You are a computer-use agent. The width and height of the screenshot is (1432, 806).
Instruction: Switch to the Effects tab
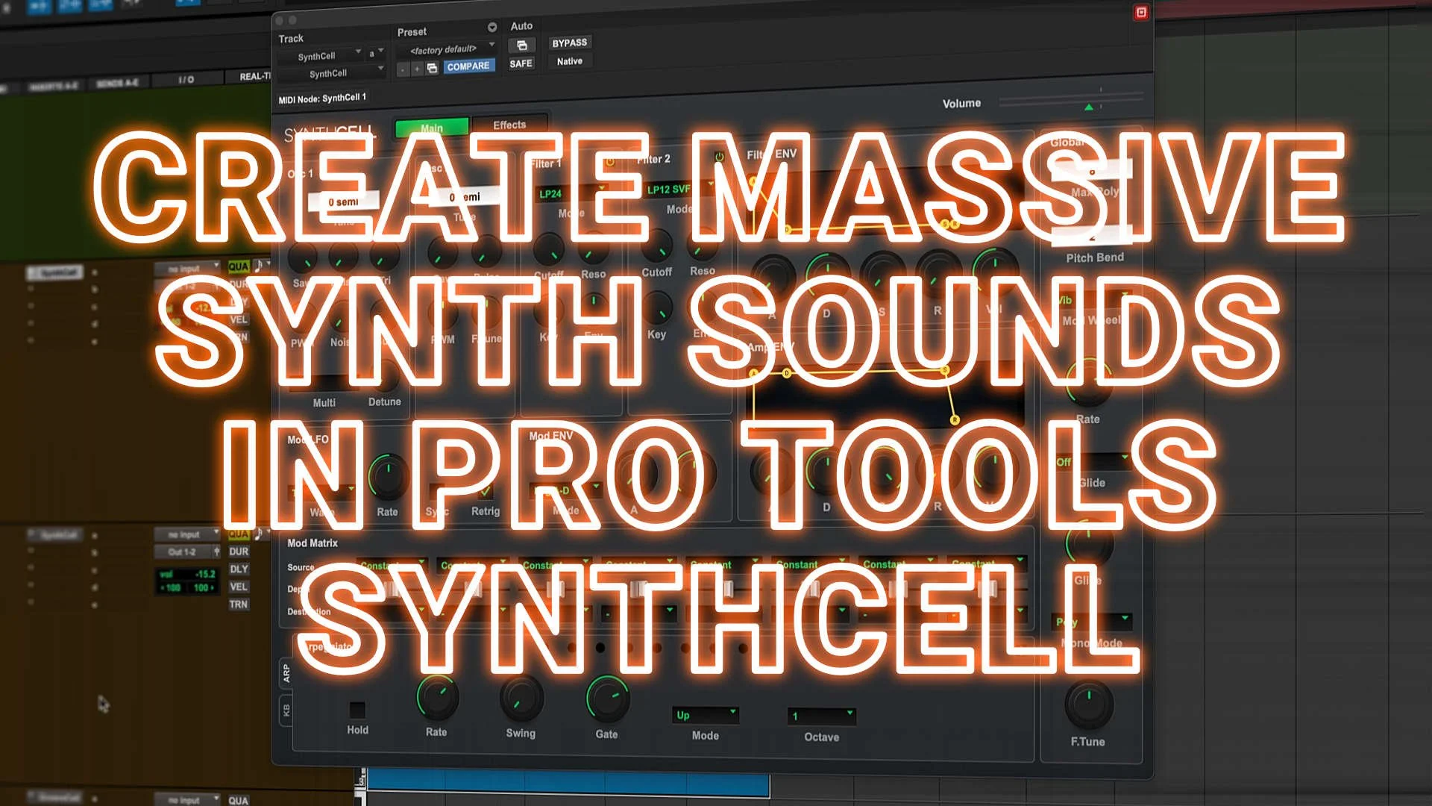pyautogui.click(x=509, y=125)
